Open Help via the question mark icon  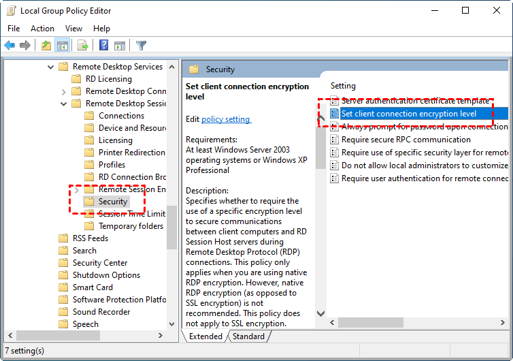point(104,46)
